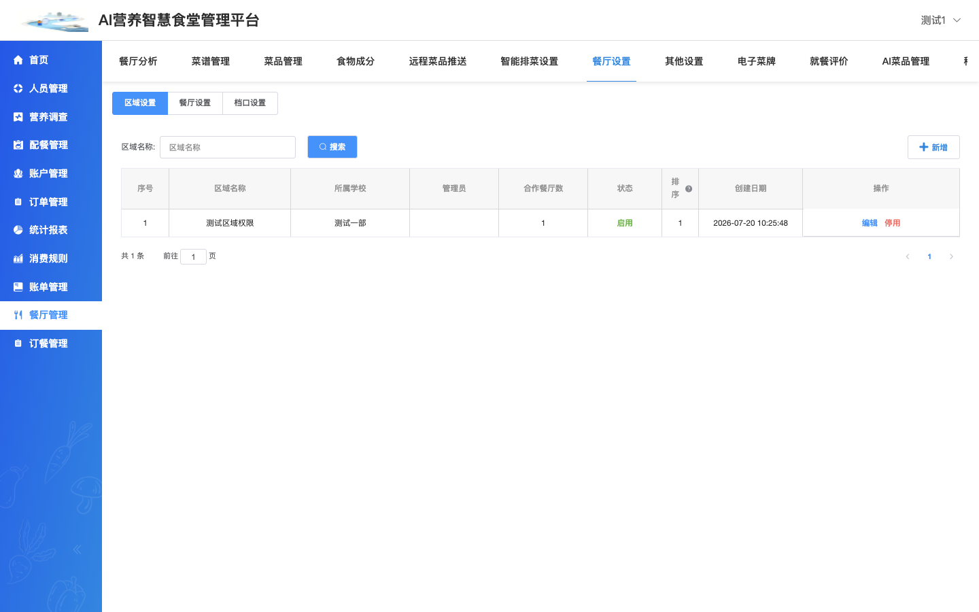Open 订餐管理 in the sidebar
The height and width of the screenshot is (612, 979).
tap(51, 343)
